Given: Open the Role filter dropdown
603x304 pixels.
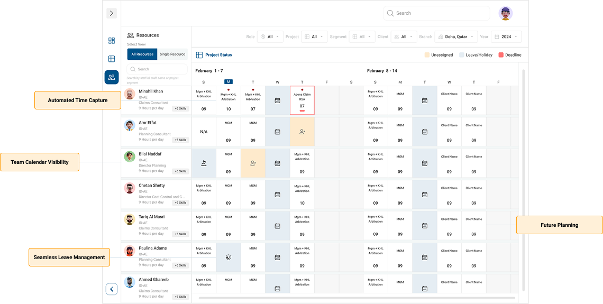Looking at the screenshot, I should click(x=270, y=36).
